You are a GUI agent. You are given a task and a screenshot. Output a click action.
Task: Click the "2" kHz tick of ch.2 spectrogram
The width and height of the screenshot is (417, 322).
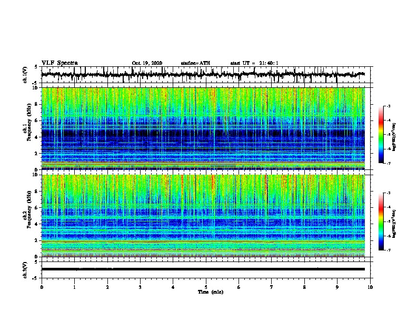[x=37, y=240]
